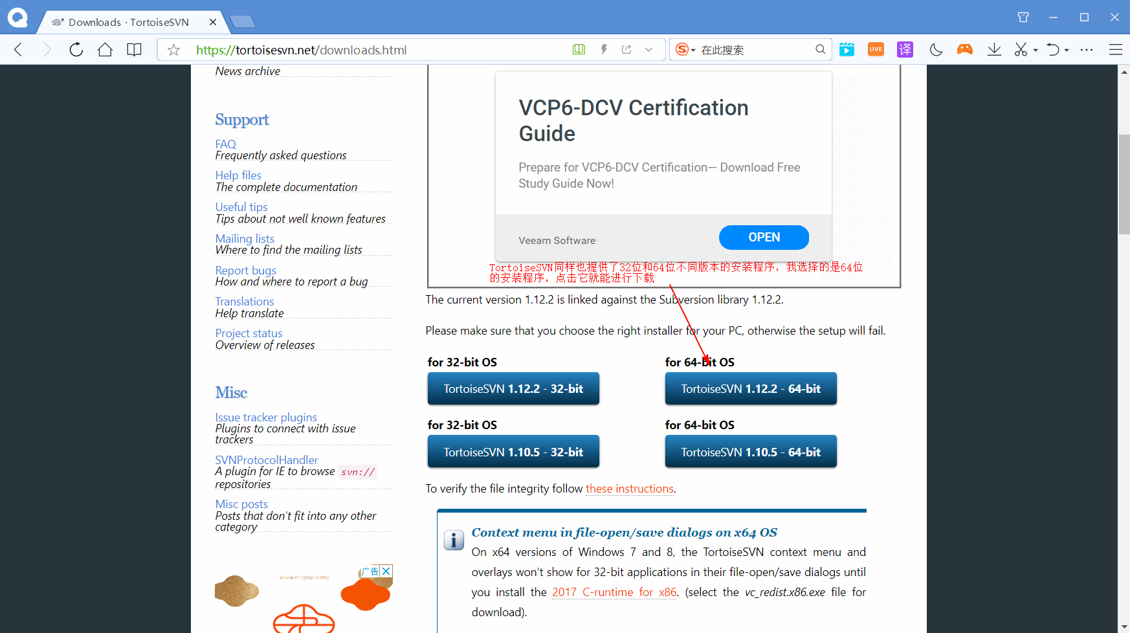The width and height of the screenshot is (1130, 633).
Task: Go back to the previous page
Action: tap(18, 50)
